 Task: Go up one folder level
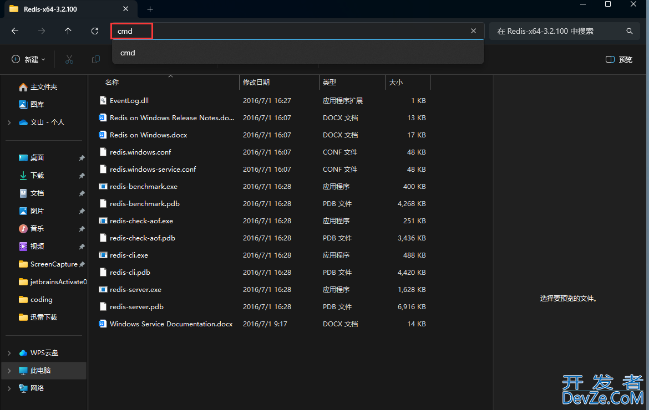pyautogui.click(x=68, y=31)
